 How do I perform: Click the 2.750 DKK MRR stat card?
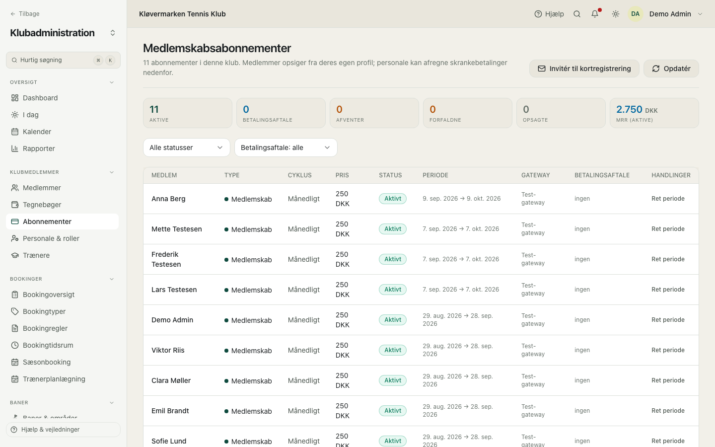click(654, 113)
